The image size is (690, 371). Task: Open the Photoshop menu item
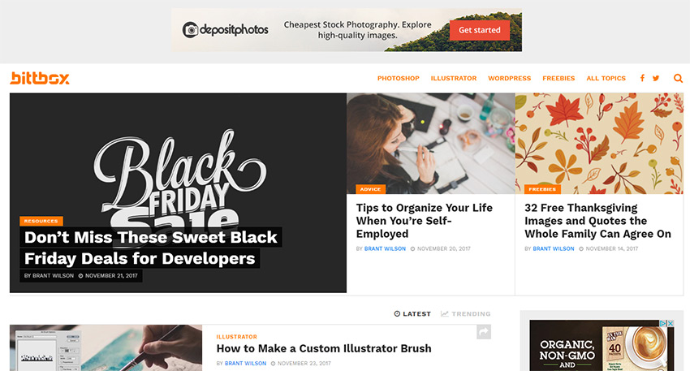[x=399, y=78]
